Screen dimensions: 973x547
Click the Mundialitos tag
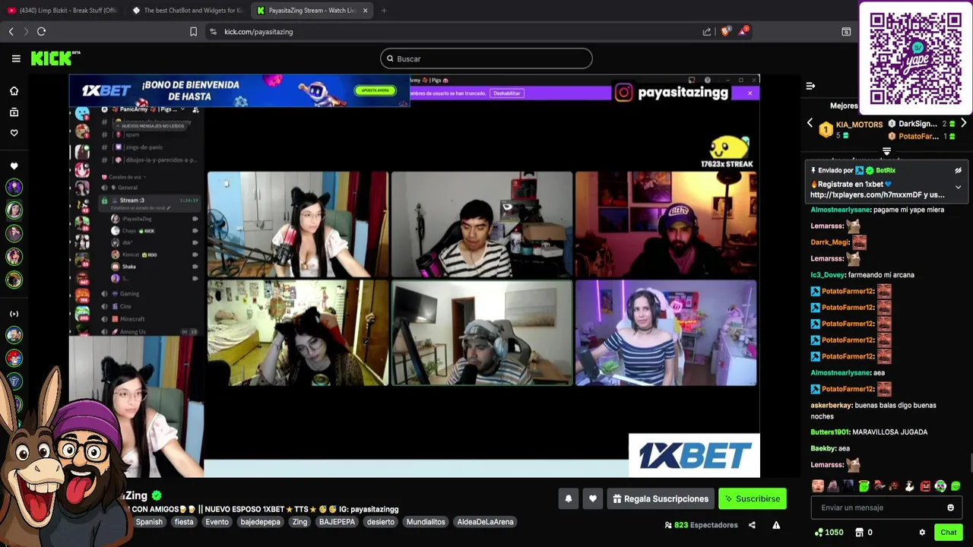pyautogui.click(x=426, y=522)
